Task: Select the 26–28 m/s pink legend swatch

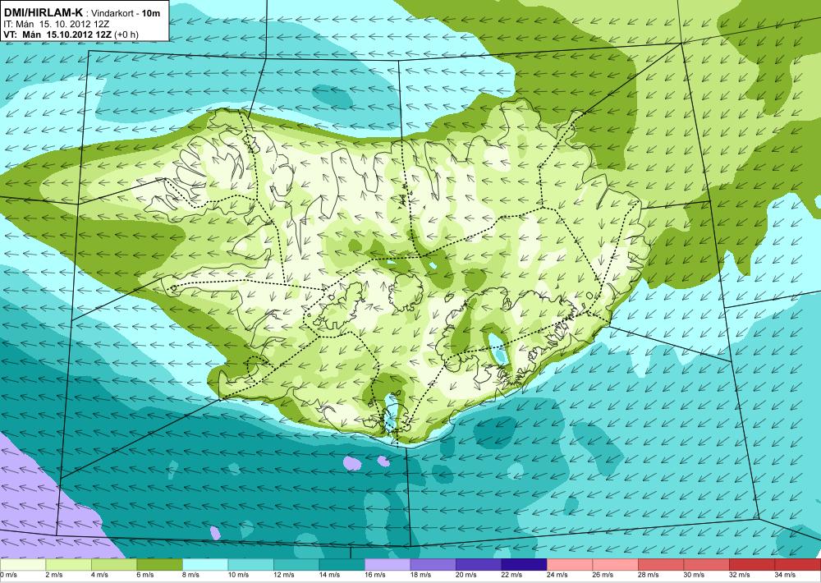Action: pos(615,565)
